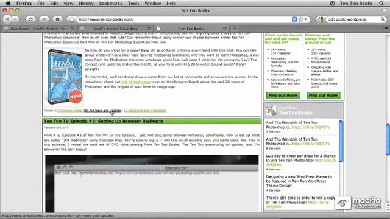The image size is (390, 219).
Task: Open the View menu
Action: [x=68, y=3]
